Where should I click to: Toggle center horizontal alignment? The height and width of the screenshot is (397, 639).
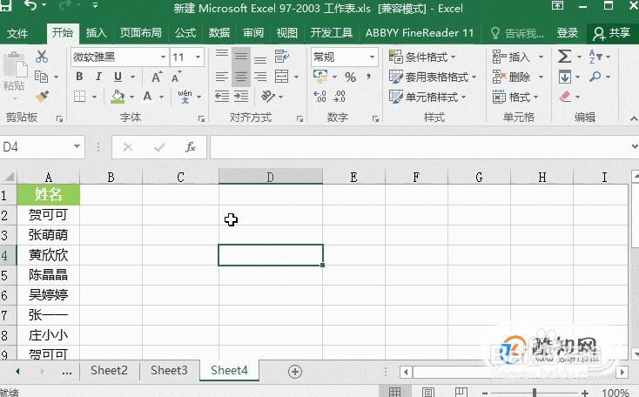tap(241, 77)
